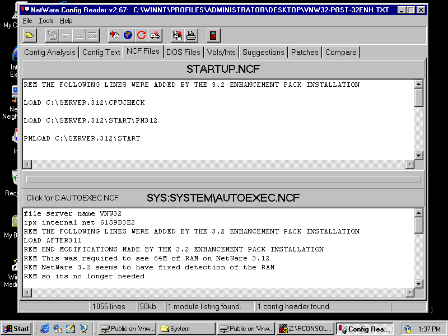This screenshot has width=448, height=336.
Task: Click the Show Desktop quick launch icon
Action: (x=71, y=329)
